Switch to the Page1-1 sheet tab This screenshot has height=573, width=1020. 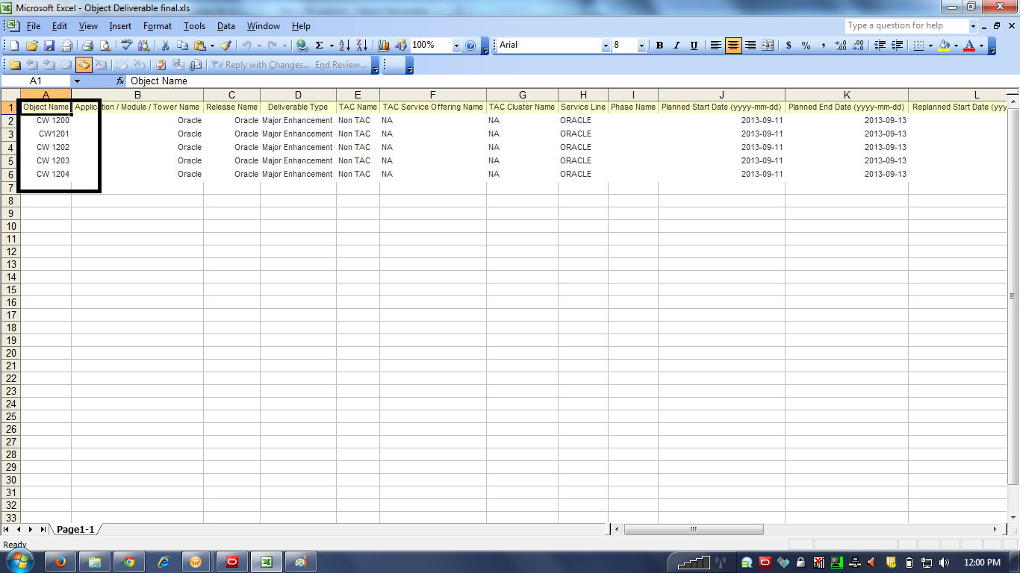point(75,529)
